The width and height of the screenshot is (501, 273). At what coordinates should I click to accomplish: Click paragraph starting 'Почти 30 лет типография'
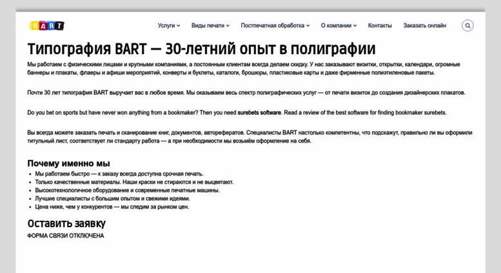(x=246, y=93)
